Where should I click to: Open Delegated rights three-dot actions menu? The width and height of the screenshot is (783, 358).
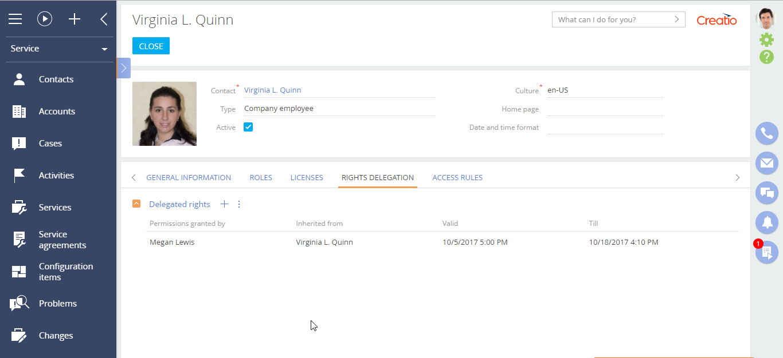pyautogui.click(x=239, y=204)
